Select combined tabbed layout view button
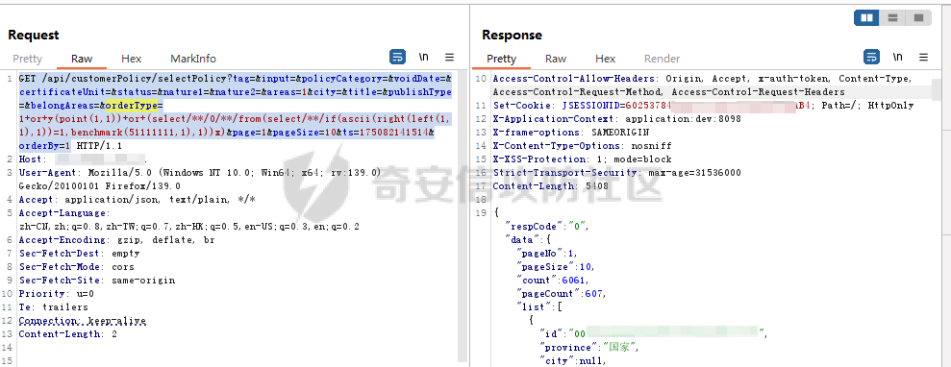Image resolution: width=951 pixels, height=367 pixels. [x=918, y=18]
